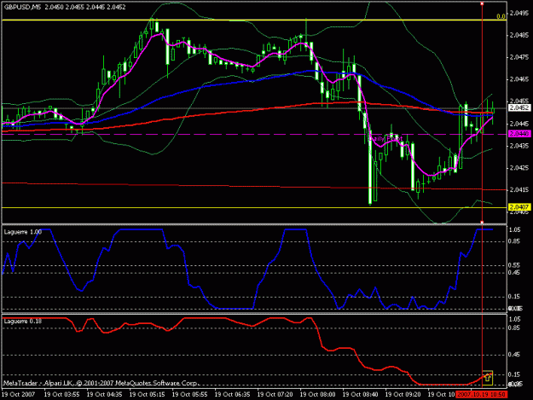
Task: Click the 19 Oct 08:00 time label
Action: (317, 395)
